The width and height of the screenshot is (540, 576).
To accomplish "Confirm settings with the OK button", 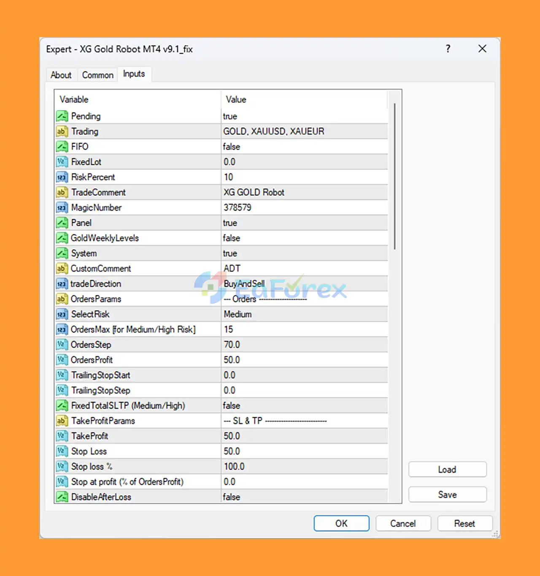I will click(x=341, y=523).
